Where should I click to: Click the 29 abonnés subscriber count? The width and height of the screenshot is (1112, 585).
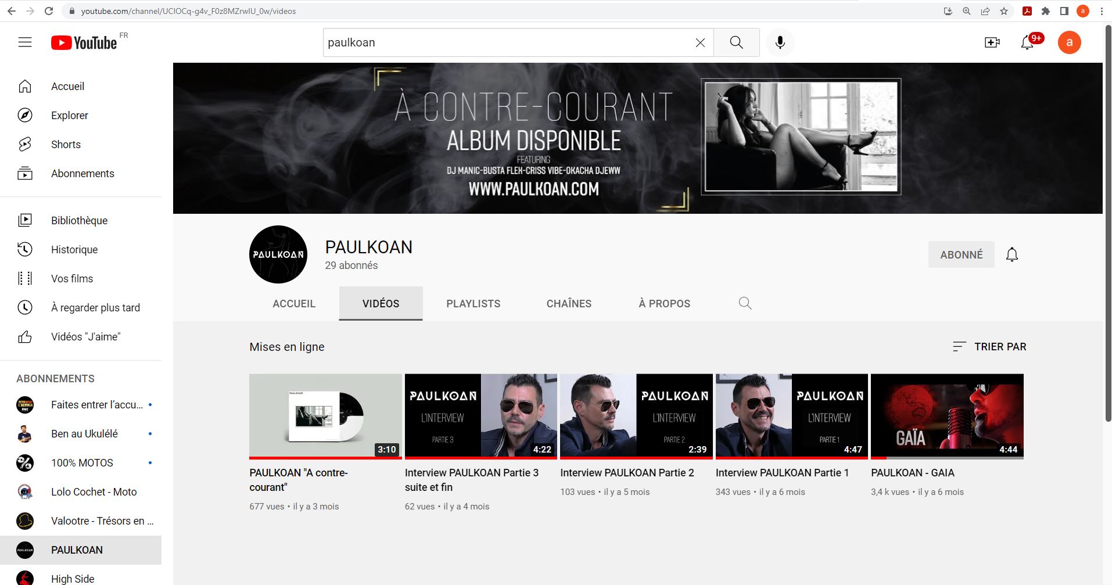point(351,265)
